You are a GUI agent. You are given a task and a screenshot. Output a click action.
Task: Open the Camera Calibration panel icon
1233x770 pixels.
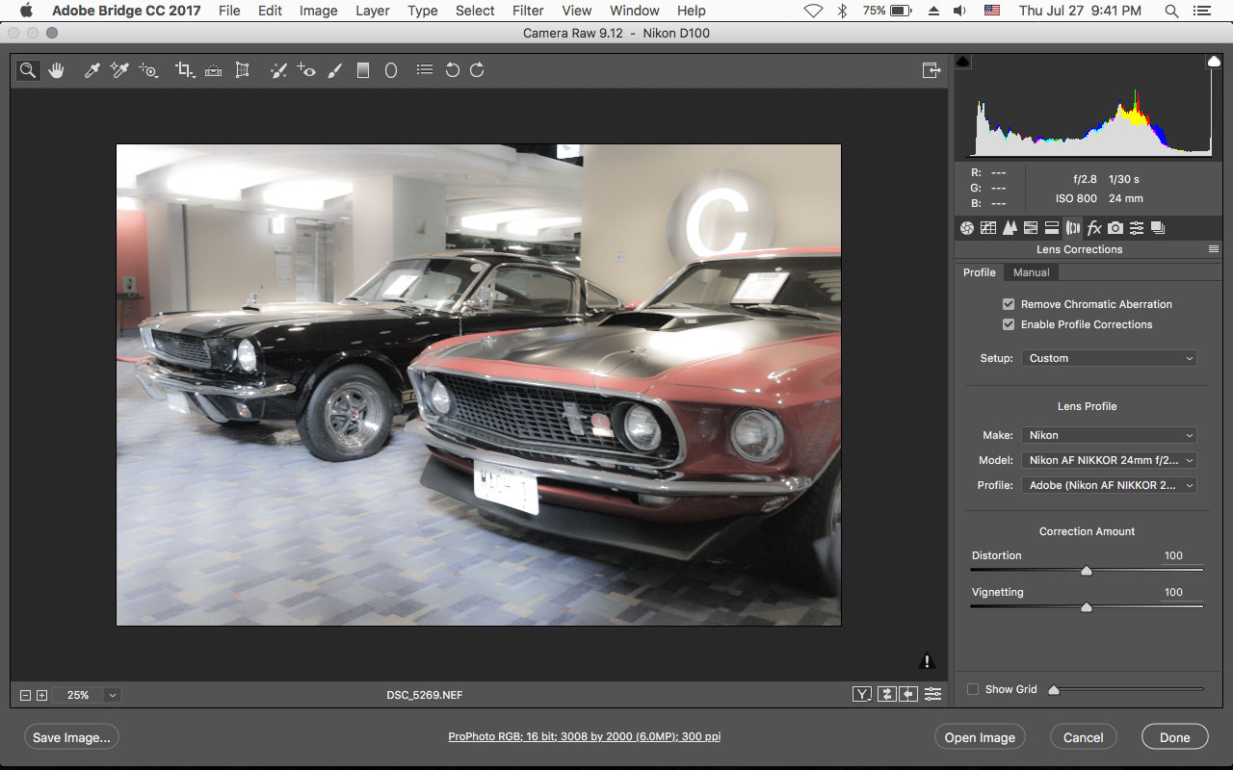click(1115, 228)
